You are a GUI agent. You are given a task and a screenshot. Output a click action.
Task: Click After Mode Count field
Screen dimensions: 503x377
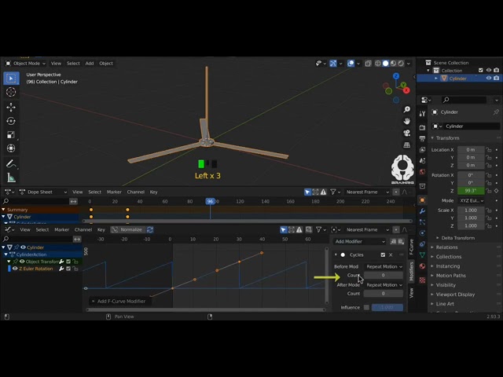click(384, 293)
